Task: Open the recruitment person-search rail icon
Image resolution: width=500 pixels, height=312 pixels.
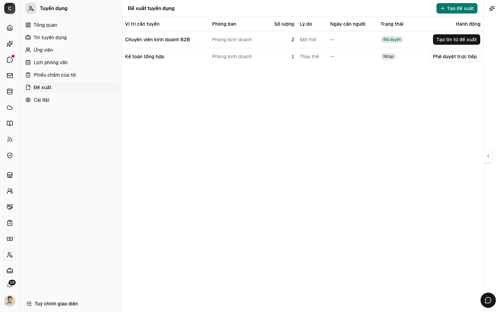Action: tap(10, 255)
